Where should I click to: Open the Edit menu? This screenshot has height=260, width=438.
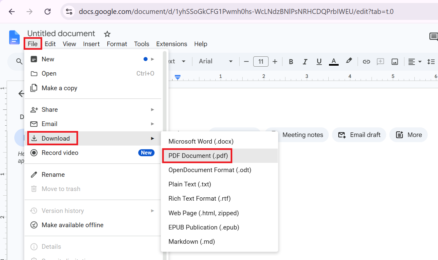(50, 44)
